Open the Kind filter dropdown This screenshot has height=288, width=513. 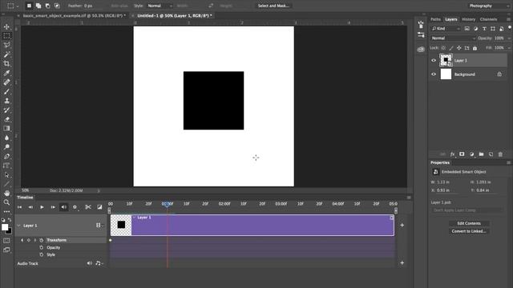coord(446,29)
